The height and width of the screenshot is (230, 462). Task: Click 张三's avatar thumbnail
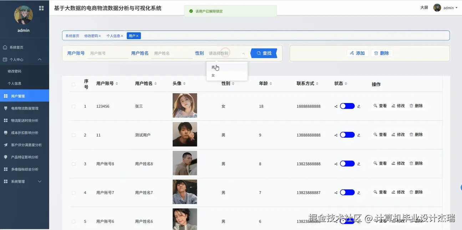(185, 106)
